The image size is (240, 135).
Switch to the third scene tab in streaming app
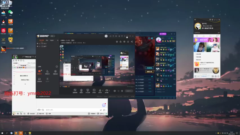[52, 40]
